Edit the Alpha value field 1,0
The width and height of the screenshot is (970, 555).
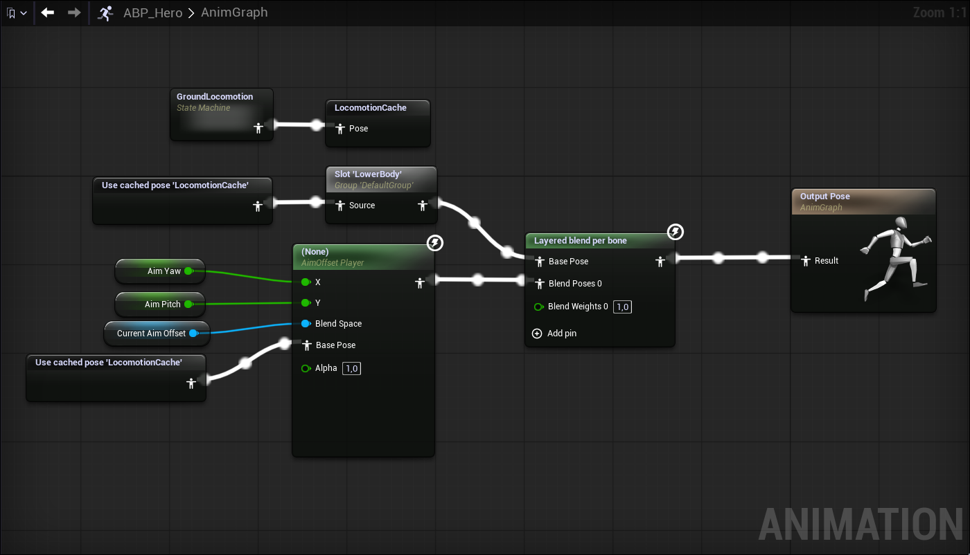352,369
